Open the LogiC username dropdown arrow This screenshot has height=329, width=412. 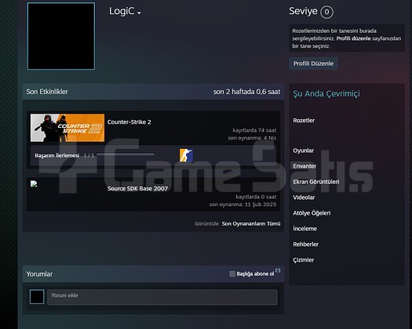click(x=139, y=13)
